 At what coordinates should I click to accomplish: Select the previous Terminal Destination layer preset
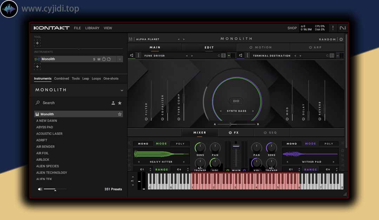point(295,56)
